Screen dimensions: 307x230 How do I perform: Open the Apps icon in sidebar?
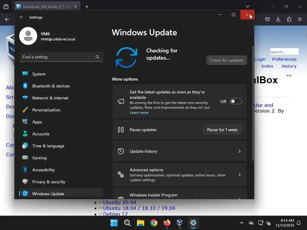pos(25,122)
